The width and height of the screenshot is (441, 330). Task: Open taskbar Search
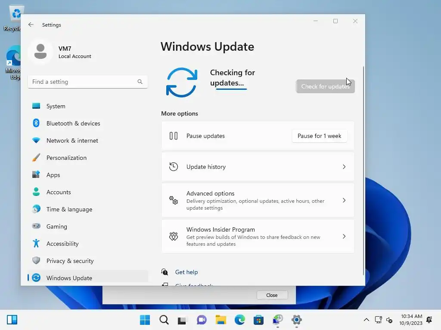(164, 320)
